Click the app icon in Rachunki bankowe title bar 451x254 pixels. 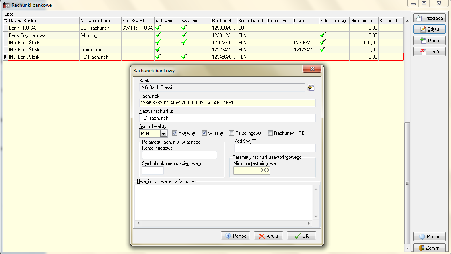pos(6,5)
